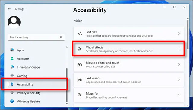Minimize the Settings window
The width and height of the screenshot is (193, 110).
click(165, 7)
